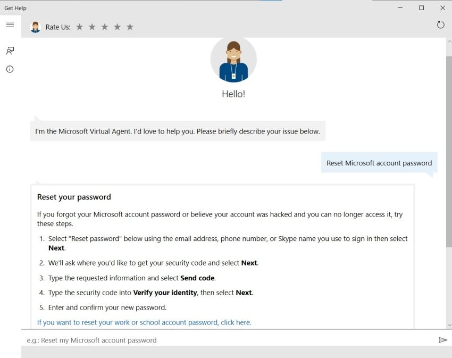Maximize the Get Help window
The height and width of the screenshot is (358, 452).
pyautogui.click(x=422, y=8)
